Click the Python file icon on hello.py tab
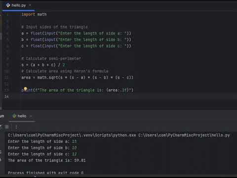The image size is (237, 178). point(8,5)
